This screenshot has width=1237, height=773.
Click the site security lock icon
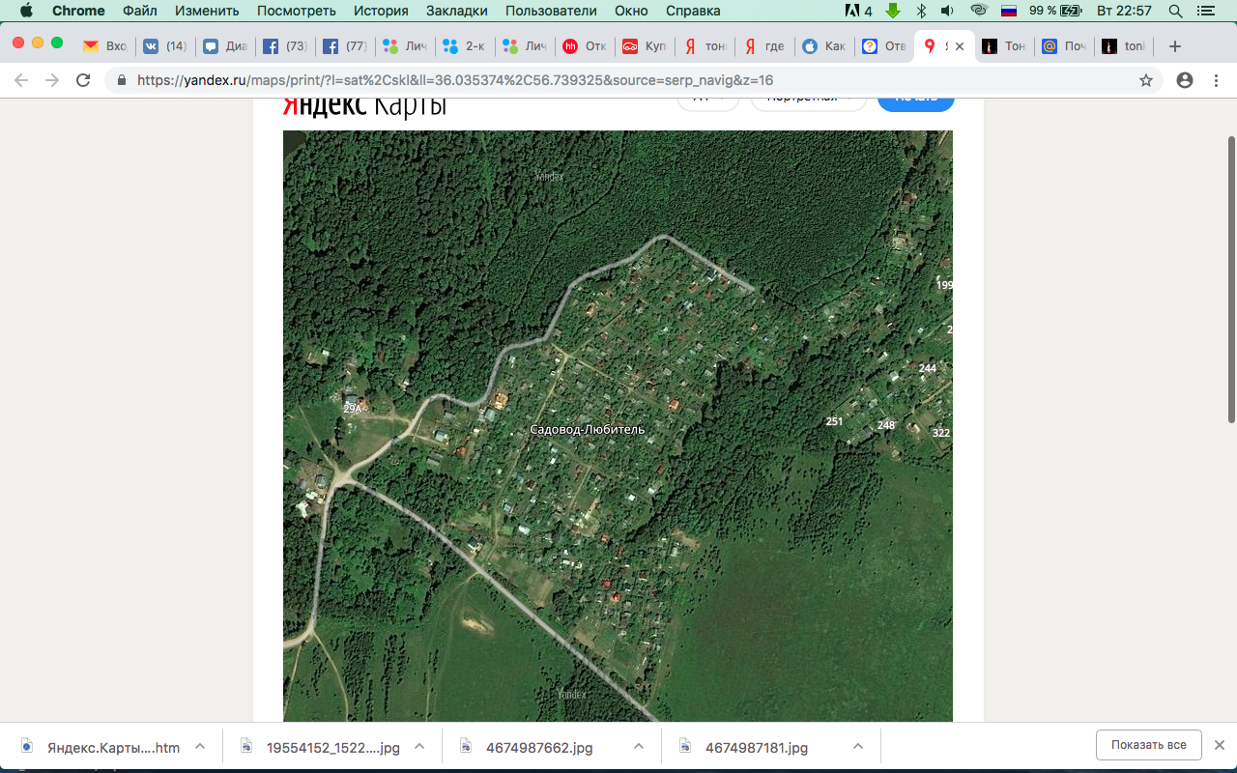[x=122, y=80]
